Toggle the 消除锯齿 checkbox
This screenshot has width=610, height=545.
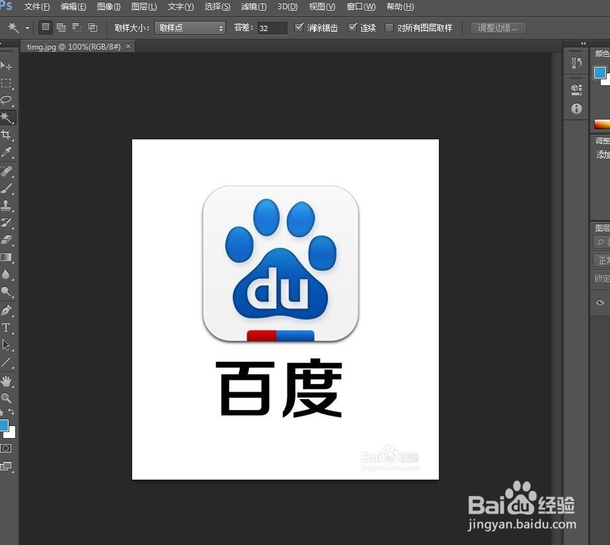pos(299,28)
